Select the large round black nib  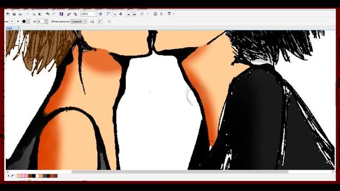(24, 21)
